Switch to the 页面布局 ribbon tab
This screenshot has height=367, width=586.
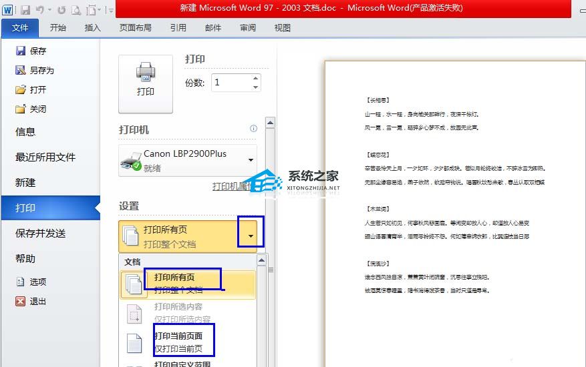[x=135, y=28]
